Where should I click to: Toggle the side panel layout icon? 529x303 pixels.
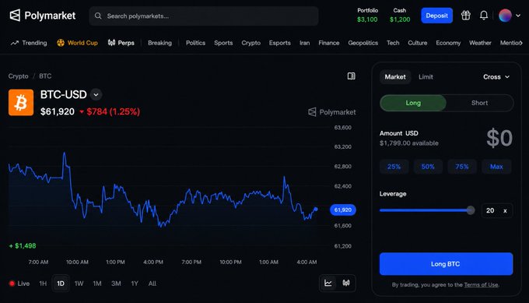pyautogui.click(x=351, y=76)
